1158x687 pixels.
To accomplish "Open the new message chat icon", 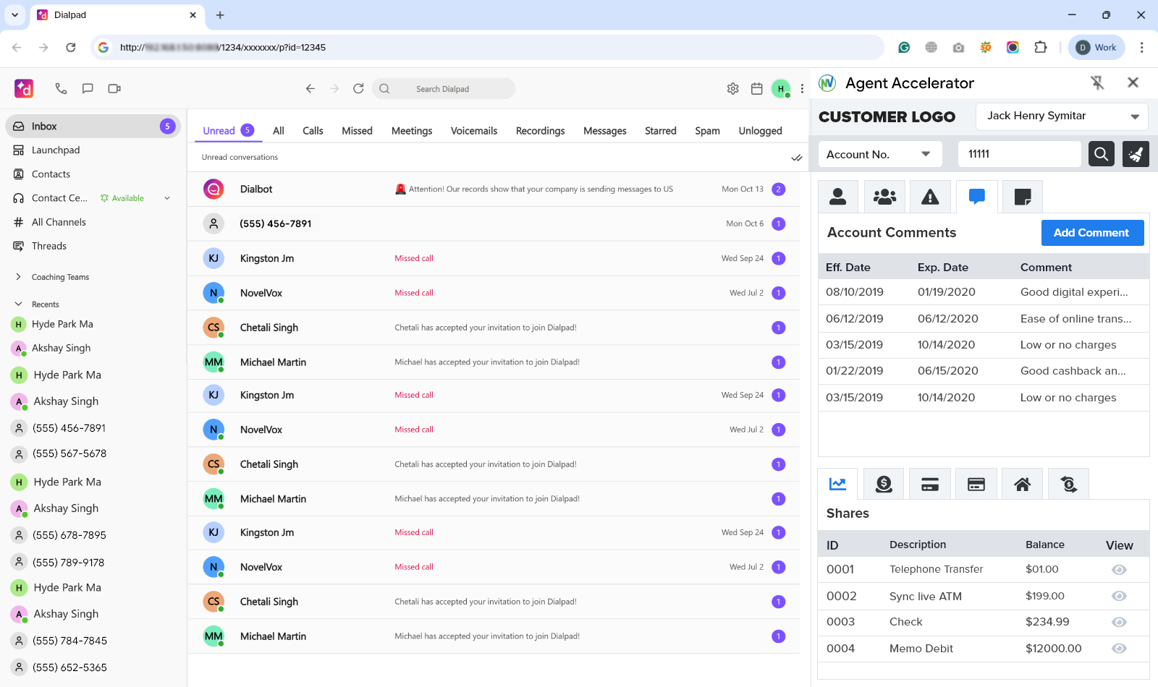I will (x=88, y=88).
